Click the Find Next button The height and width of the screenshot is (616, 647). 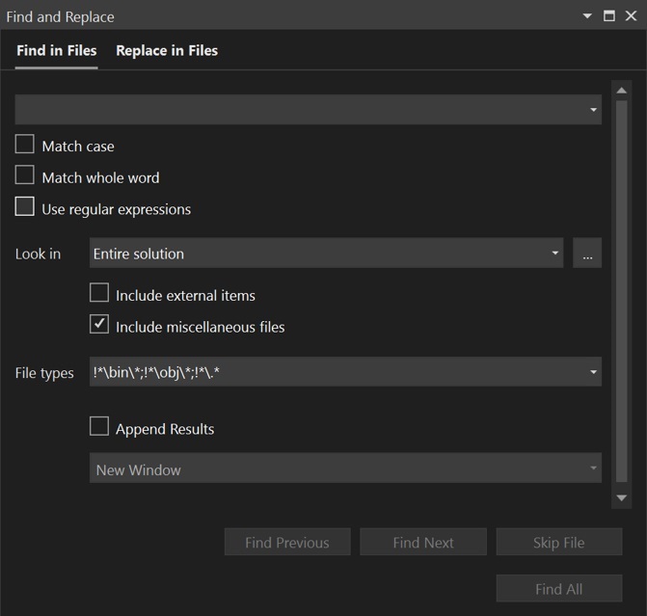pyautogui.click(x=423, y=542)
